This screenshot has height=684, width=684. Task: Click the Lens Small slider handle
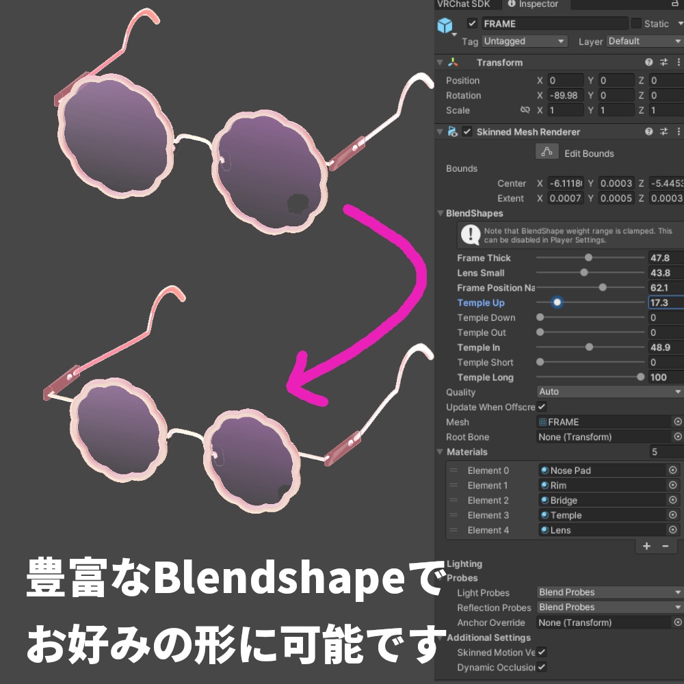tap(584, 272)
